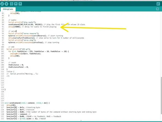Click the vertical scrollbar thumb
162x122 pixels.
coord(161,95)
